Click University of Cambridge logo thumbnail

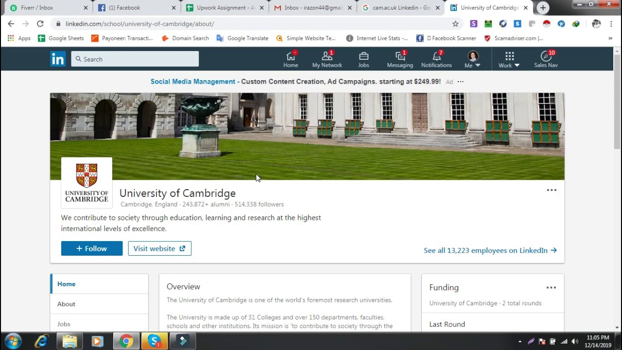86,183
